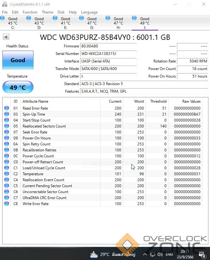Click the Transfer Mode field
Image resolution: width=210 pixels, height=260 pixels.
click(x=108, y=69)
